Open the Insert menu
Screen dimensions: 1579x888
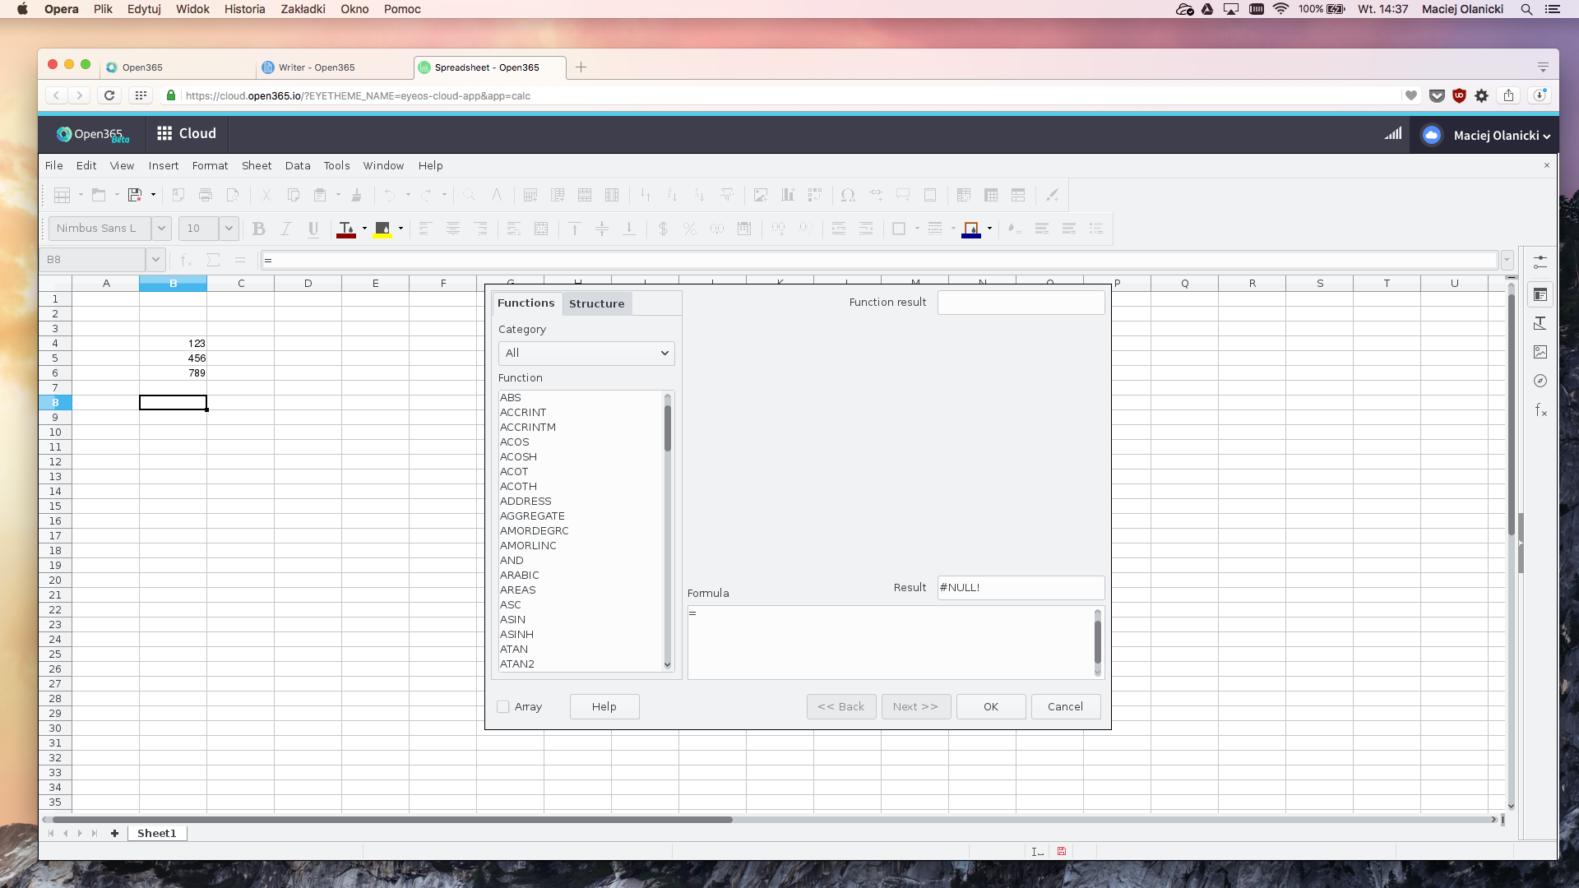tap(163, 166)
